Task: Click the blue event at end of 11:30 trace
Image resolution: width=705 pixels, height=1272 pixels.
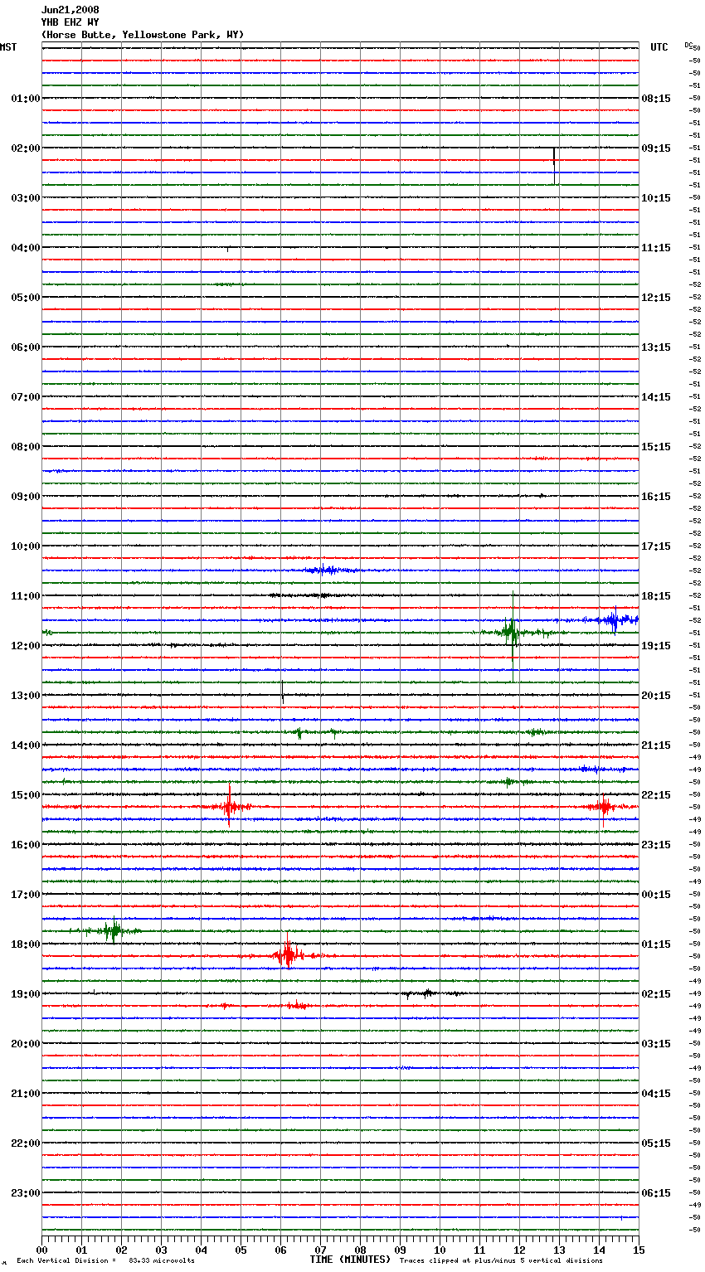Action: (x=614, y=619)
